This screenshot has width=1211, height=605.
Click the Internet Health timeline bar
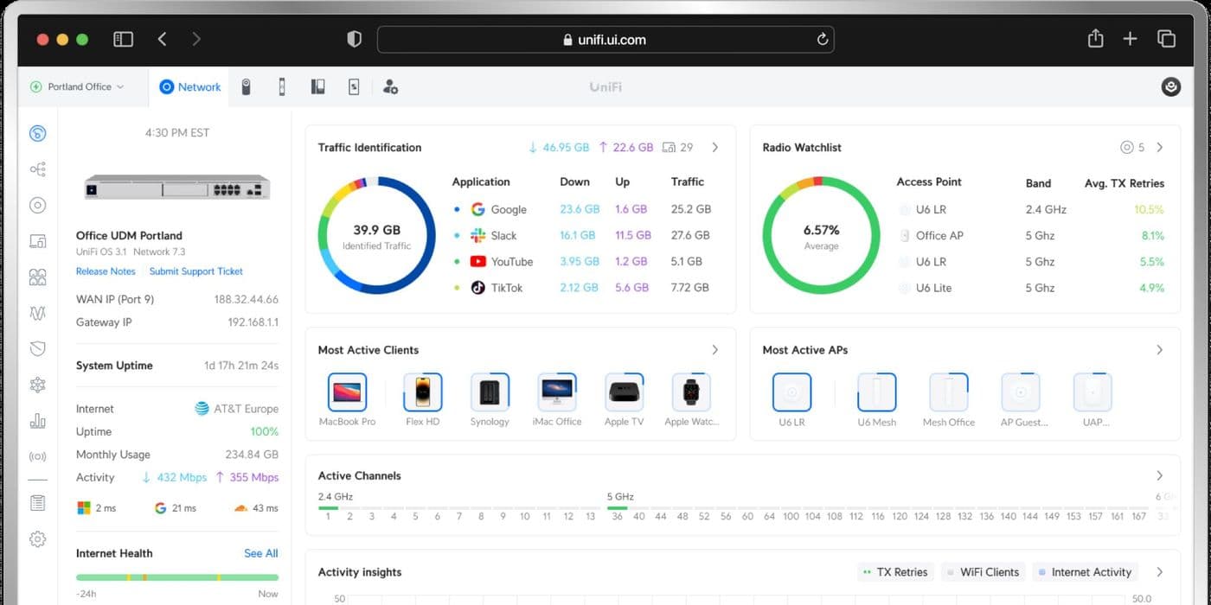pyautogui.click(x=177, y=577)
